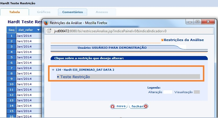Image resolution: width=218 pixels, height=118 pixels.
Task: Expand the 134 - Hardt EIS_DIMENSAO_DAT DATA 2 node
Action: [53, 70]
